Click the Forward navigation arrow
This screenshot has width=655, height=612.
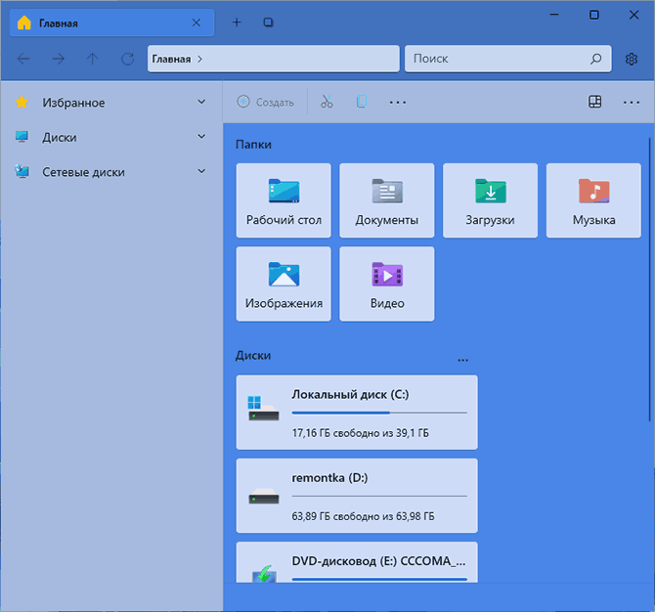pos(58,59)
